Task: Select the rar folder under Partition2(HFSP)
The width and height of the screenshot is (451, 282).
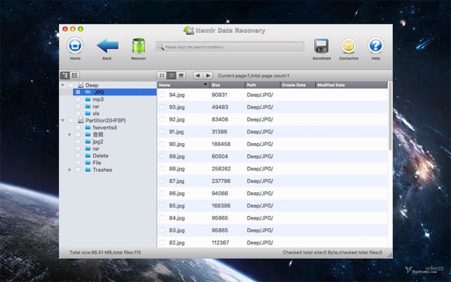Action: click(x=96, y=149)
